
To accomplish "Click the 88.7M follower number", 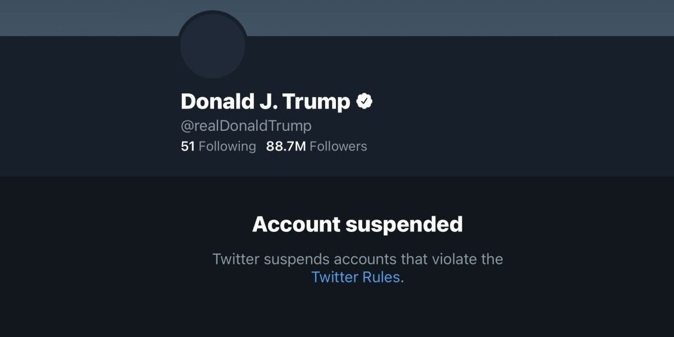I will [x=286, y=147].
